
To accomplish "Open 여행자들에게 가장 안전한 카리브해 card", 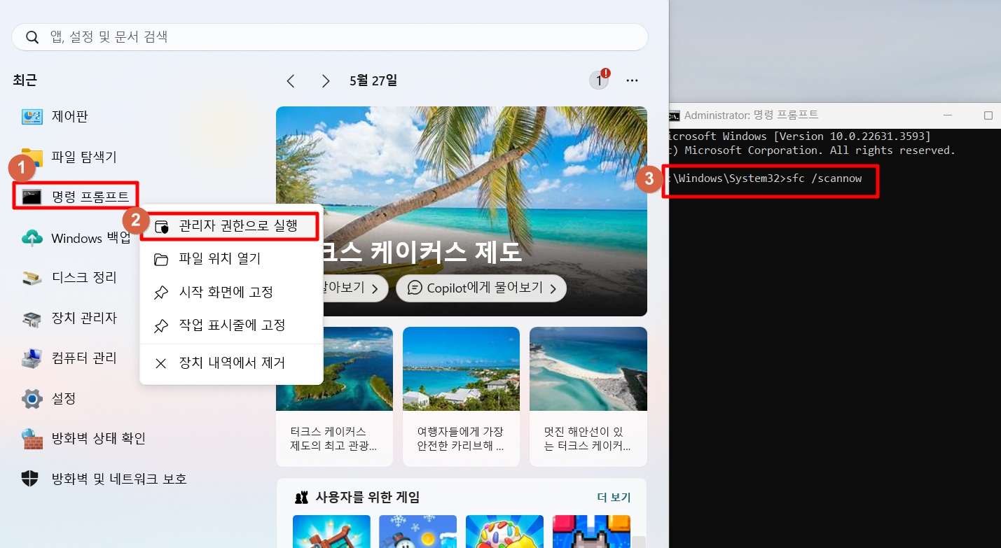I will (x=461, y=397).
